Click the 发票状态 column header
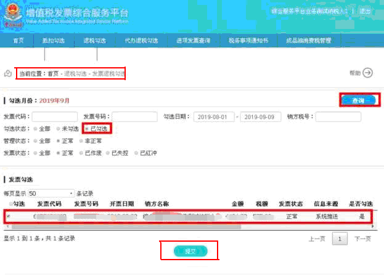 point(291,203)
